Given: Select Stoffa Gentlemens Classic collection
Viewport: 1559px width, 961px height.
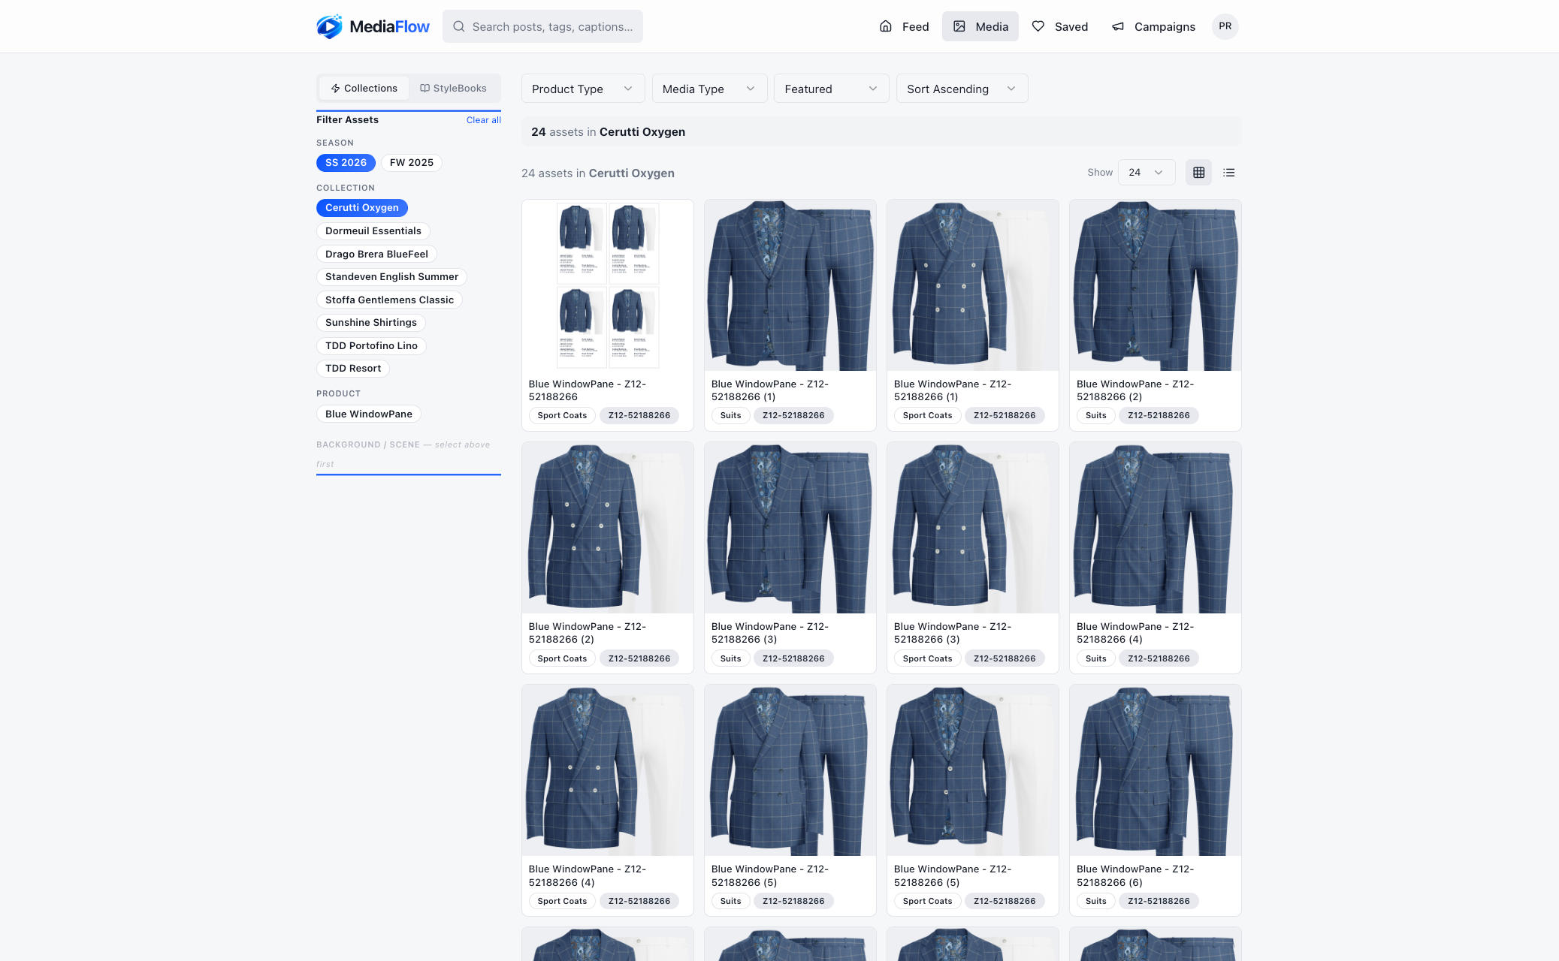Looking at the screenshot, I should [x=389, y=300].
